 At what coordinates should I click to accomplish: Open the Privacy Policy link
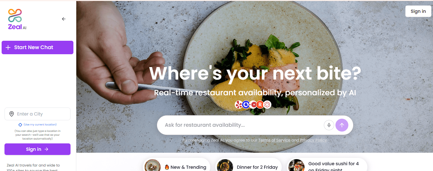[x=313, y=140]
